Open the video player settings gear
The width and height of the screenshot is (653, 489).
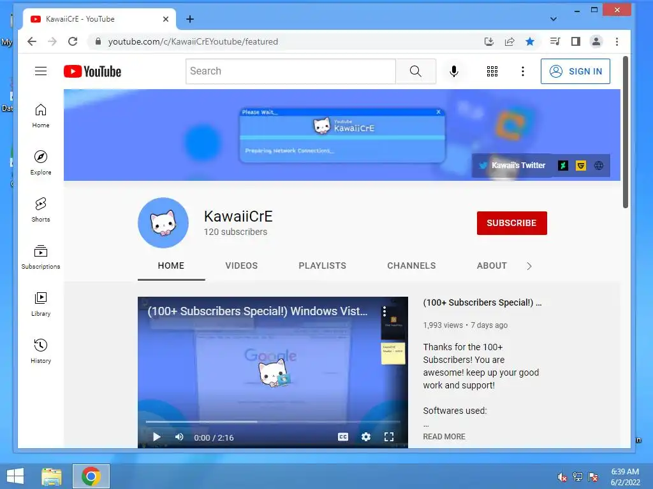(x=365, y=437)
